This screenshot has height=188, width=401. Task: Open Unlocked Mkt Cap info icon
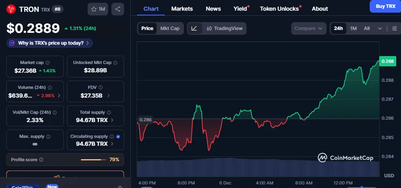[115, 63]
